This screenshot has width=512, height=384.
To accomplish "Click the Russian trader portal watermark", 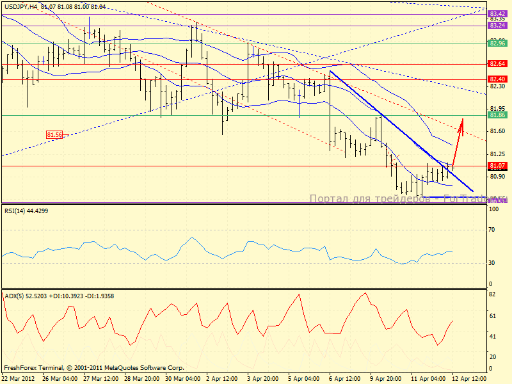I will [397, 199].
